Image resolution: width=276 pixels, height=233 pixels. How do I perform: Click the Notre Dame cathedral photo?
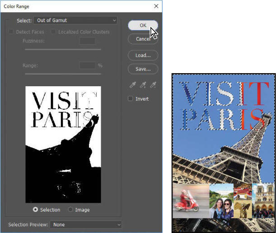pos(263,200)
